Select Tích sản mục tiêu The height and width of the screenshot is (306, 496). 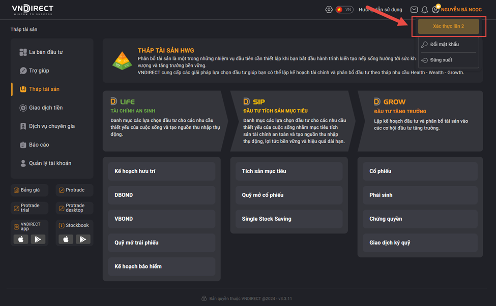[289, 172]
